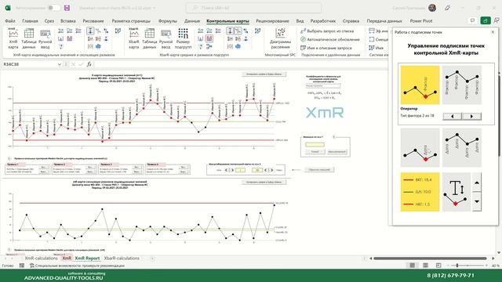Go to next factor type arrow
The height and width of the screenshot is (282, 502).
pyautogui.click(x=471, y=117)
